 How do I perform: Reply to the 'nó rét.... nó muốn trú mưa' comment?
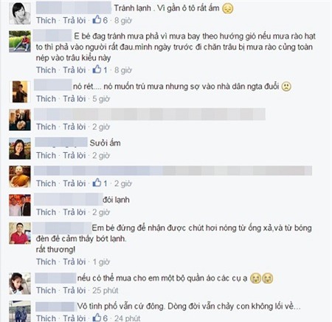pos(75,99)
